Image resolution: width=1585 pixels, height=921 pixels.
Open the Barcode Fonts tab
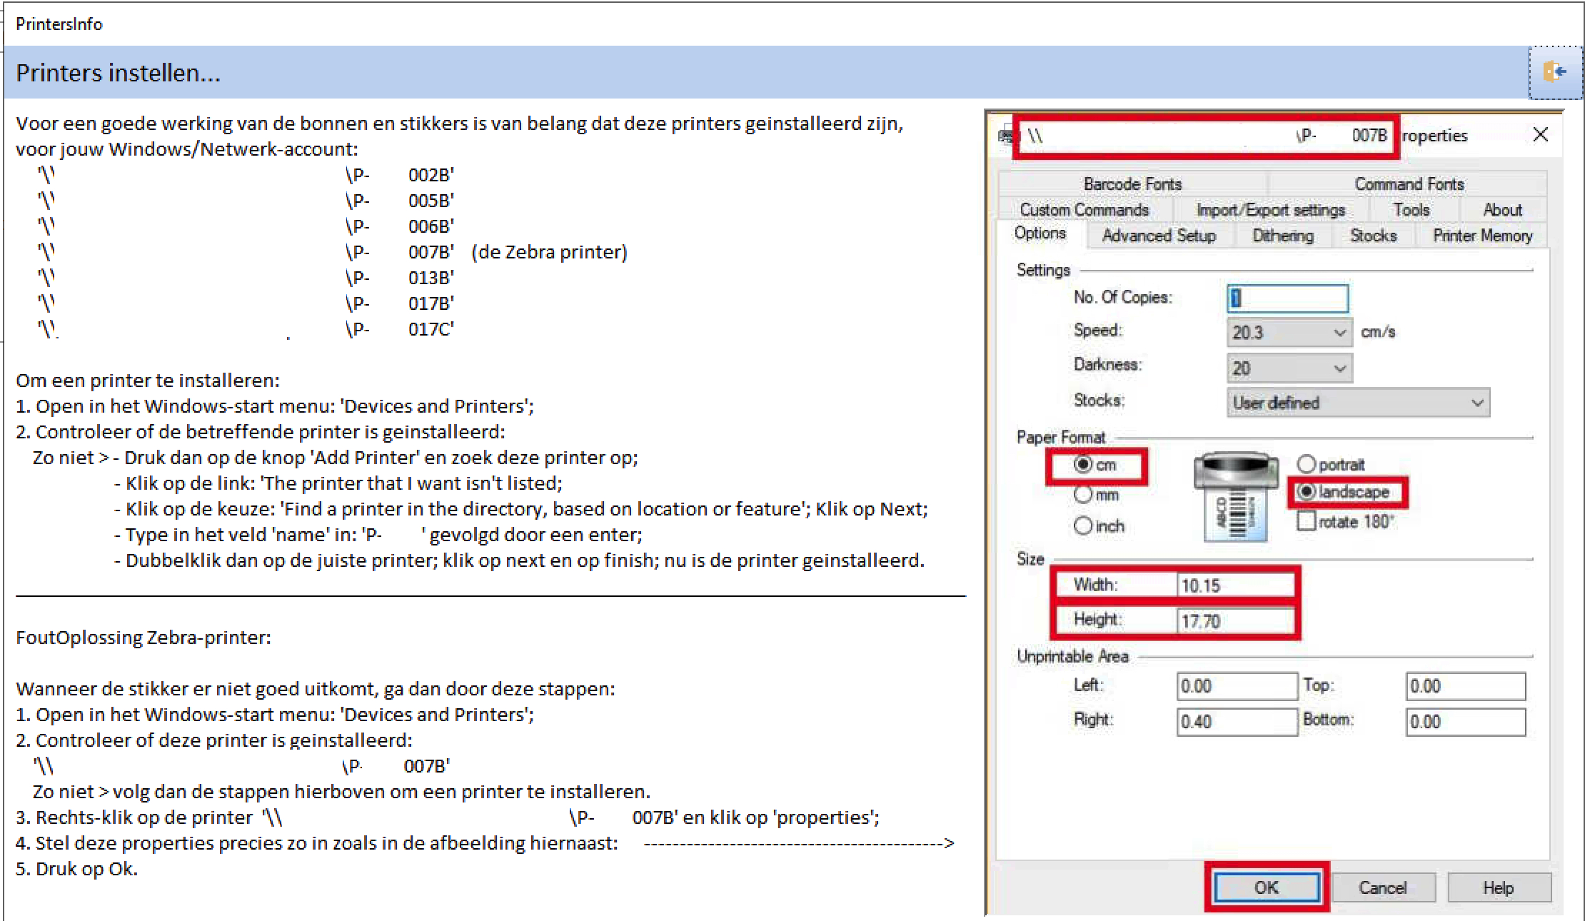tap(1132, 184)
